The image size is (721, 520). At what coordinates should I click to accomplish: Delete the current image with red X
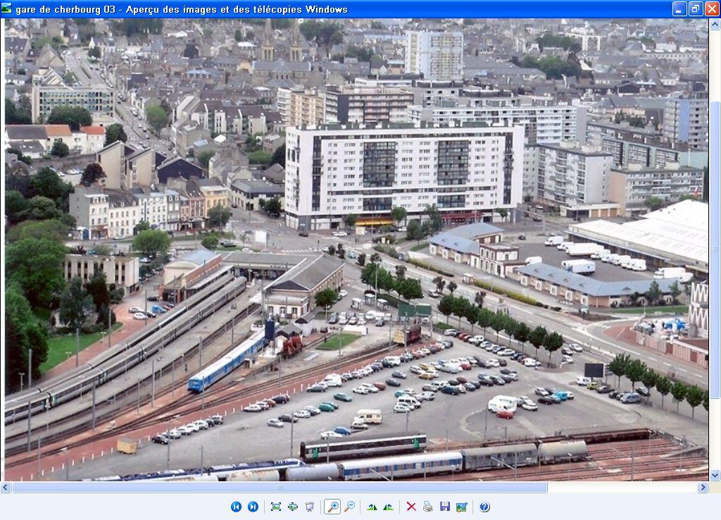[411, 507]
